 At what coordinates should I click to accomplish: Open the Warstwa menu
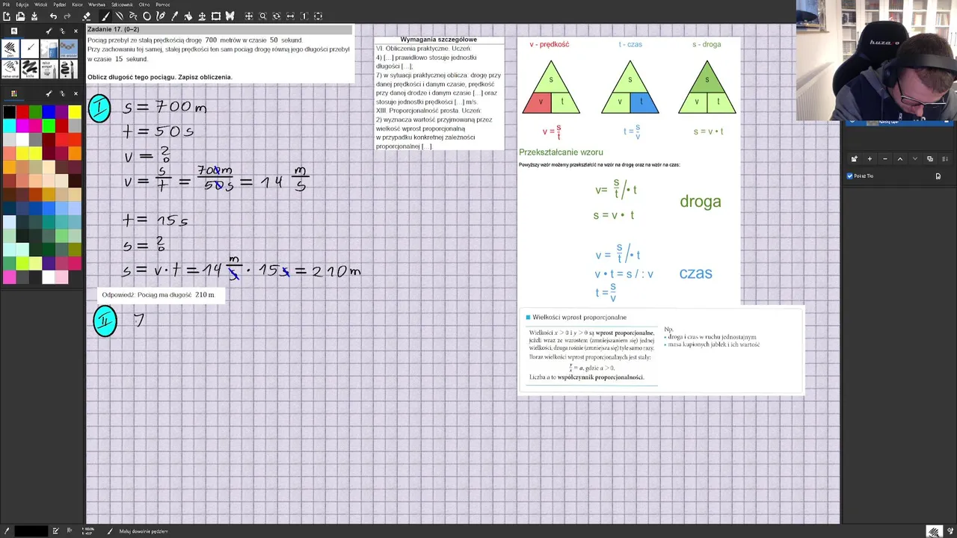[97, 4]
